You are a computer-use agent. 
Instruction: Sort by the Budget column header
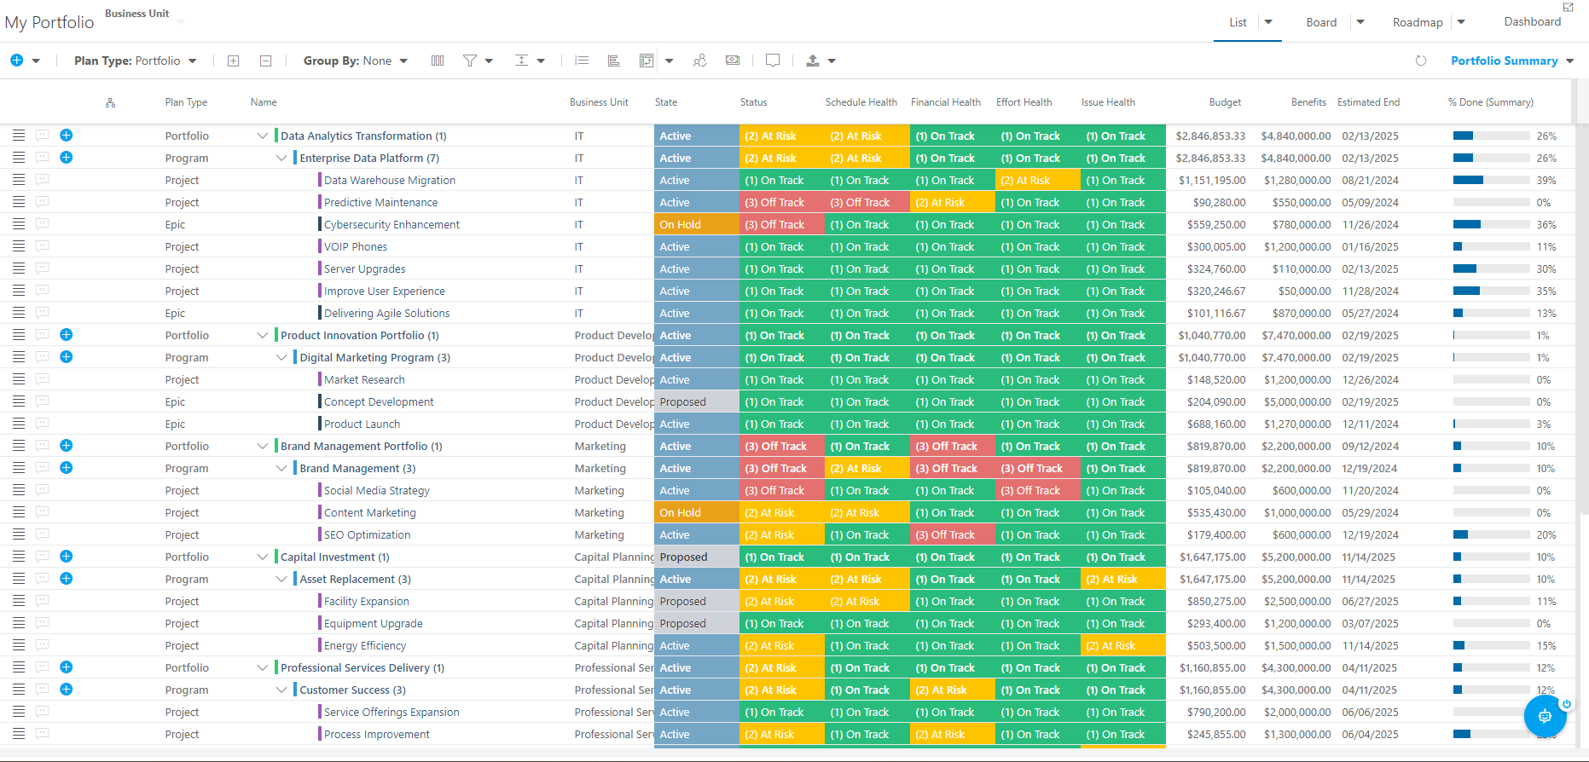[1225, 102]
